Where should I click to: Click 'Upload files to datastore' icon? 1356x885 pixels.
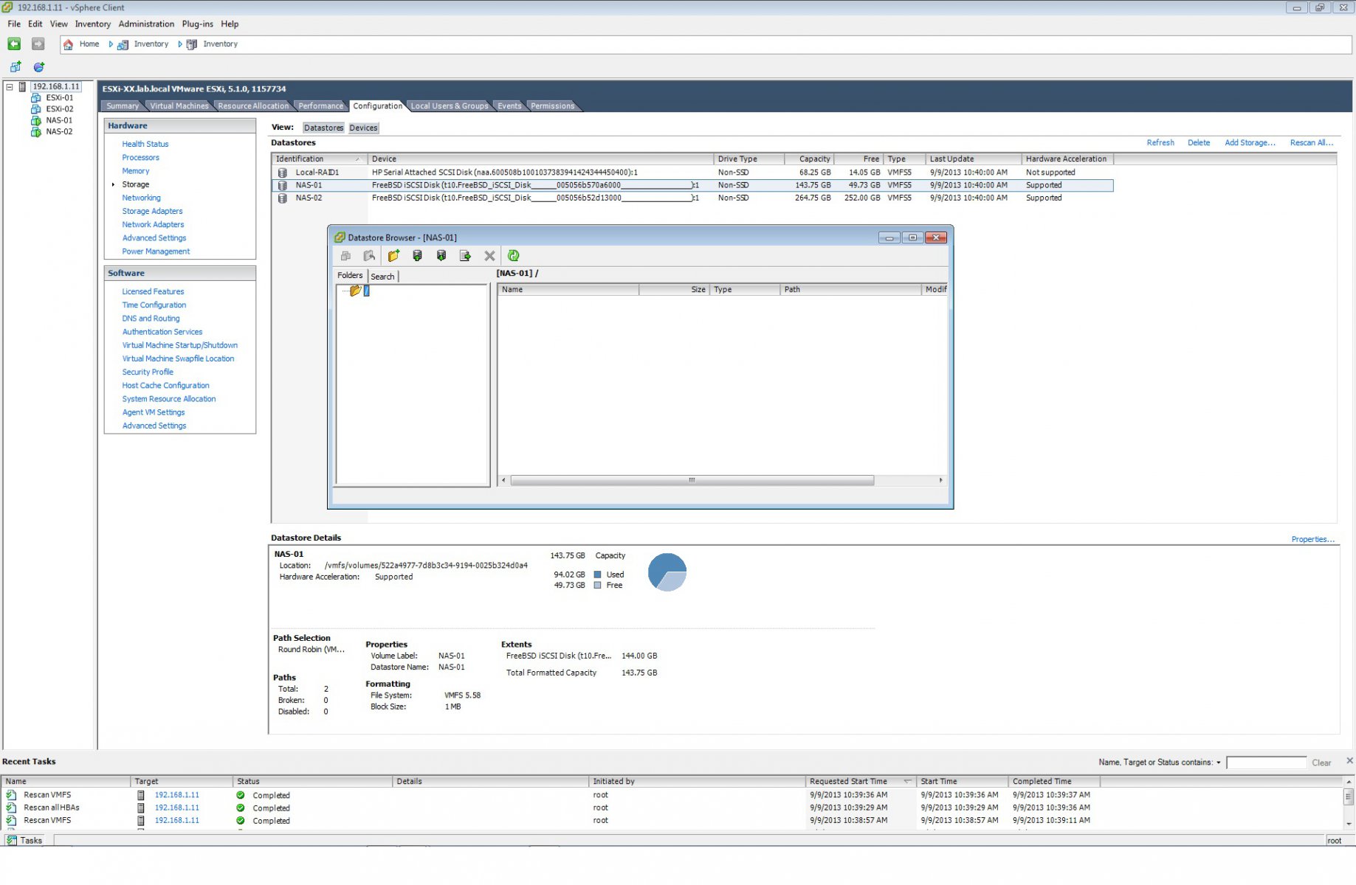click(417, 256)
